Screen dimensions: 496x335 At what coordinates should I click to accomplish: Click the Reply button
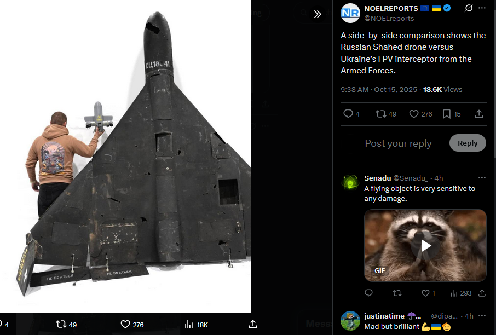click(468, 143)
